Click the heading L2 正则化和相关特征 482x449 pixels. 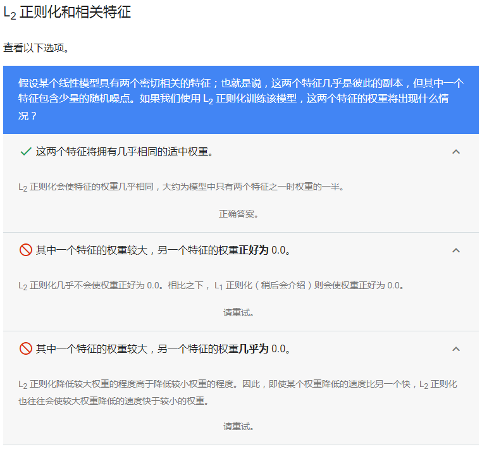tap(67, 13)
